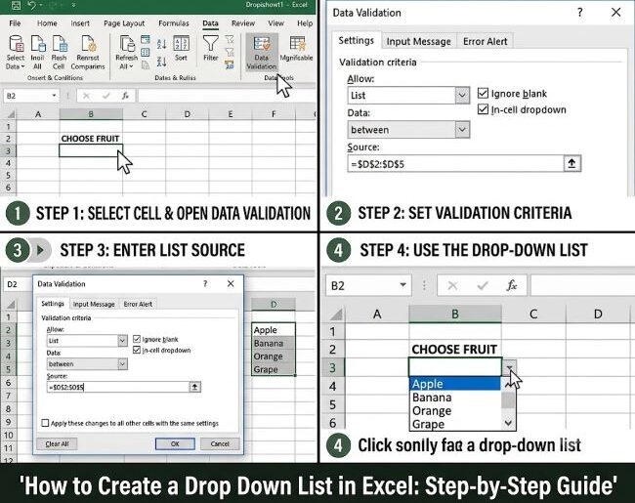Click the Undo arrow in title bar
Screen dimensions: 635x503
[32, 5]
